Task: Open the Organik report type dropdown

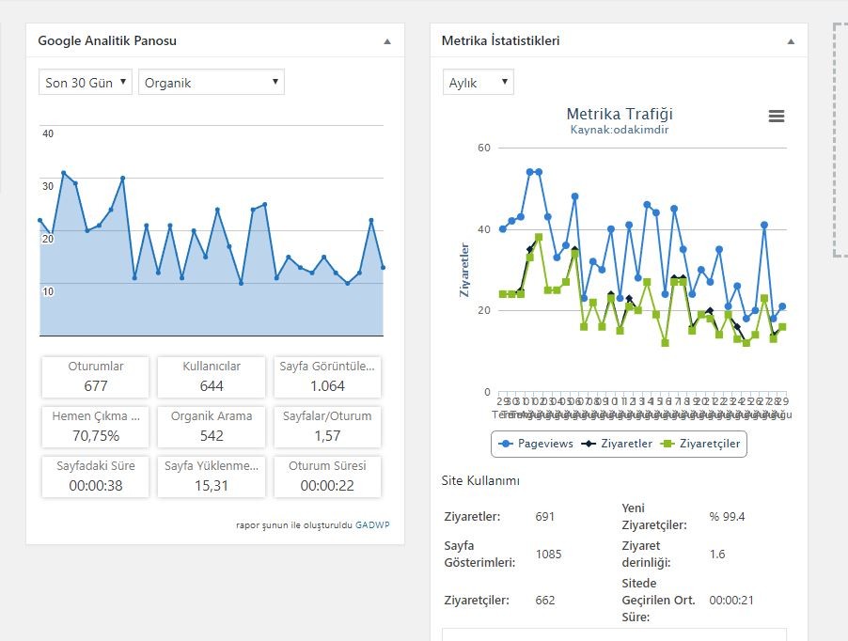Action: click(212, 82)
